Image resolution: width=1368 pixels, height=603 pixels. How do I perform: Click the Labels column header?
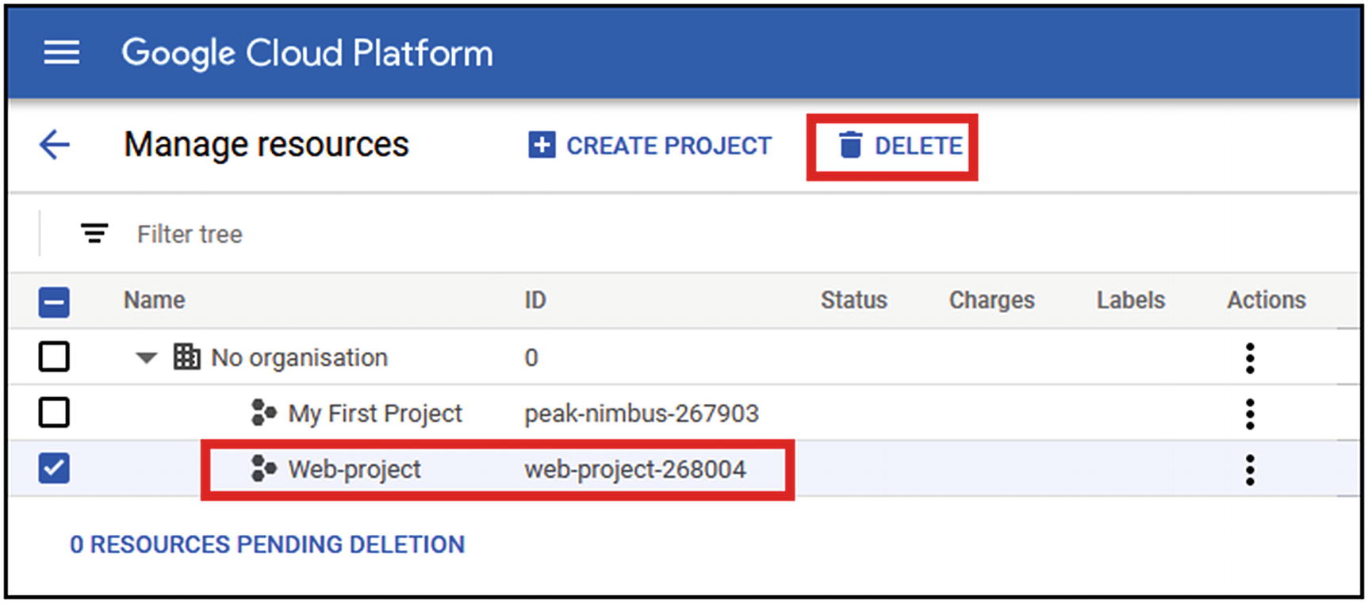[1131, 300]
